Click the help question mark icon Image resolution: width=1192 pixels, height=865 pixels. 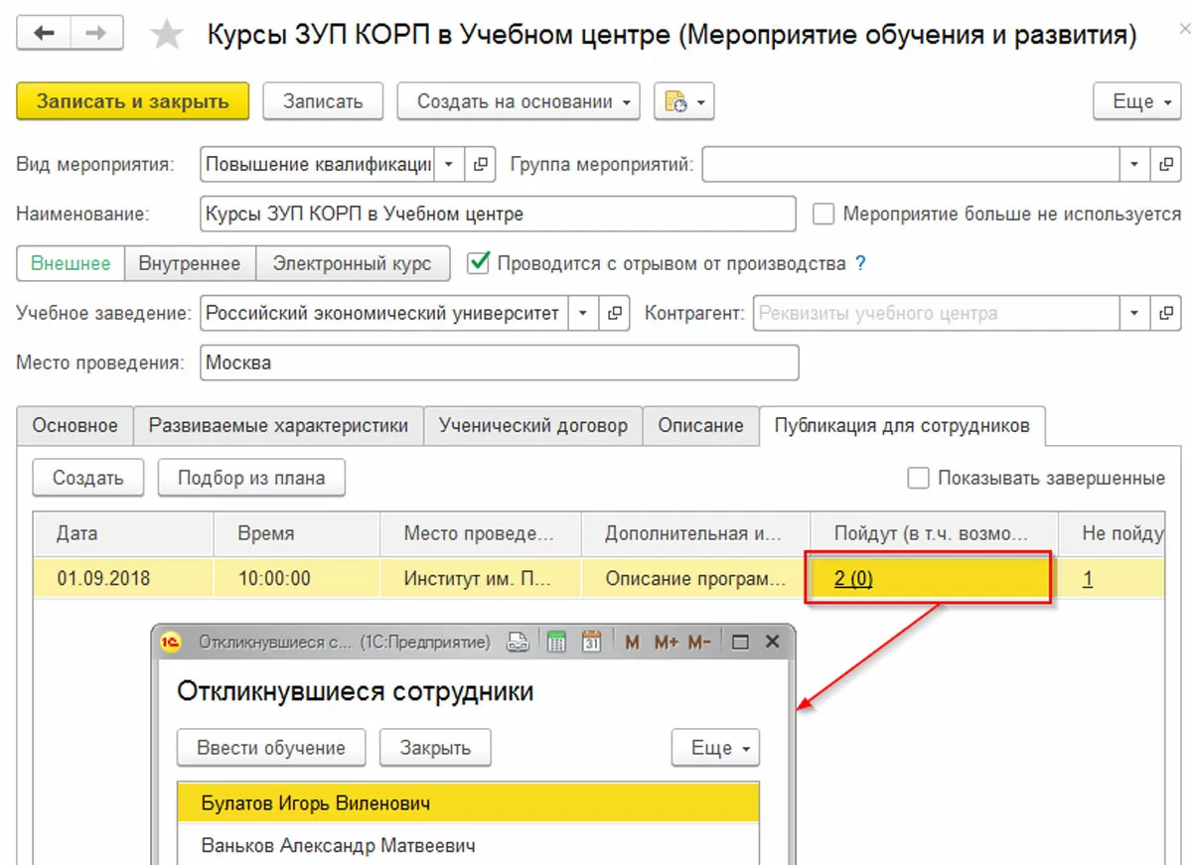point(860,264)
